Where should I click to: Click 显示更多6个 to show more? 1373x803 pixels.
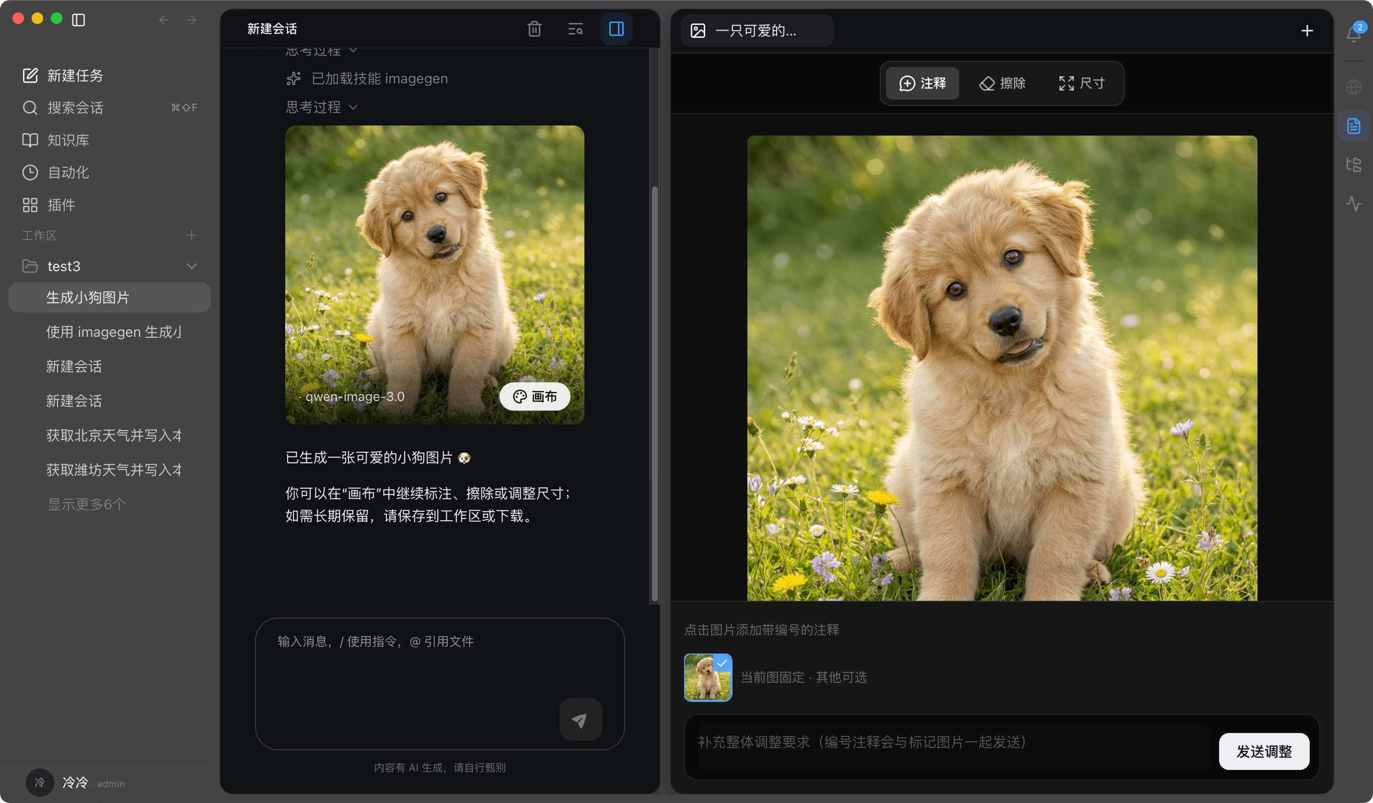[87, 505]
